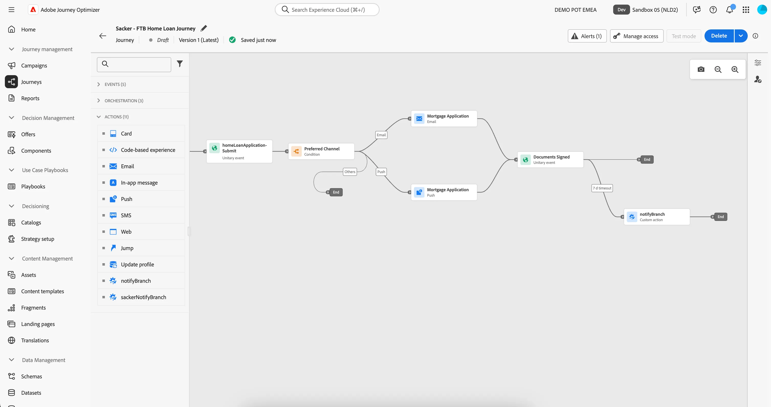The height and width of the screenshot is (407, 771).
Task: Open the help question mark icon
Action: point(713,9)
